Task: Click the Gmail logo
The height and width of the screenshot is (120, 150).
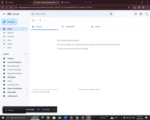Action: pos(13,14)
